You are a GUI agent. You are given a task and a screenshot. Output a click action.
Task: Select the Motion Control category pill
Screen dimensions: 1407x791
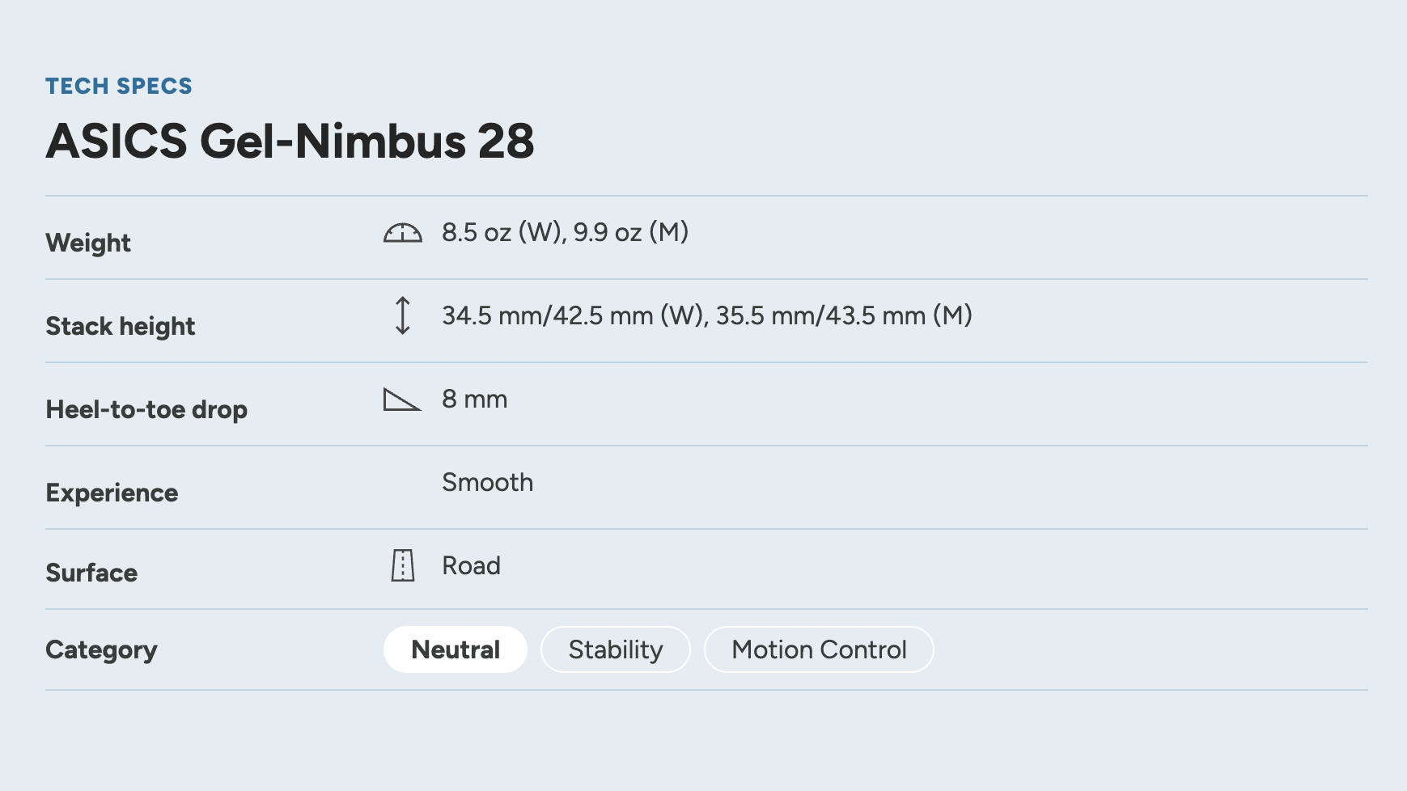[x=818, y=649]
